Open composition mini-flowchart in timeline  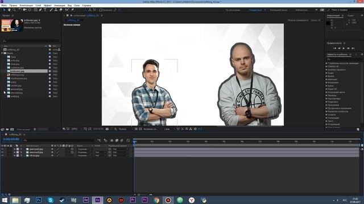click(x=99, y=140)
